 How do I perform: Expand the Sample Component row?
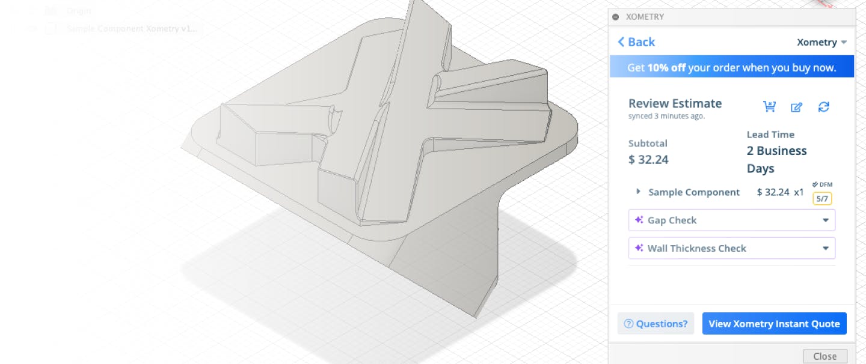(638, 192)
